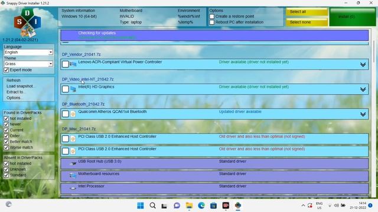Screen dimensions: 378x212
Task: Click the USB Root Hub device icon
Action: [73, 164]
